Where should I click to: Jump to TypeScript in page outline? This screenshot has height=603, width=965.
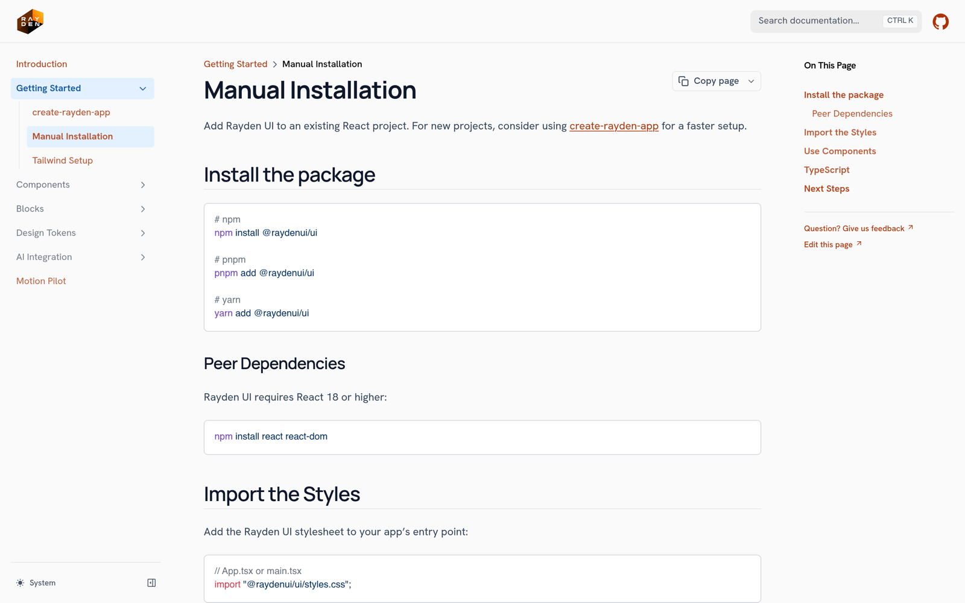coord(827,169)
